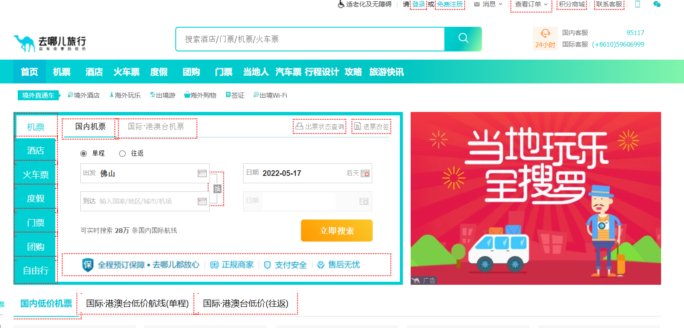Screen dimensions: 684x328
Task: Select 火车票 in the left sidebar
Action: tap(35, 175)
